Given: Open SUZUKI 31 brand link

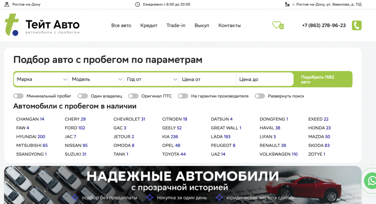Looking at the screenshot, I should tap(76, 154).
